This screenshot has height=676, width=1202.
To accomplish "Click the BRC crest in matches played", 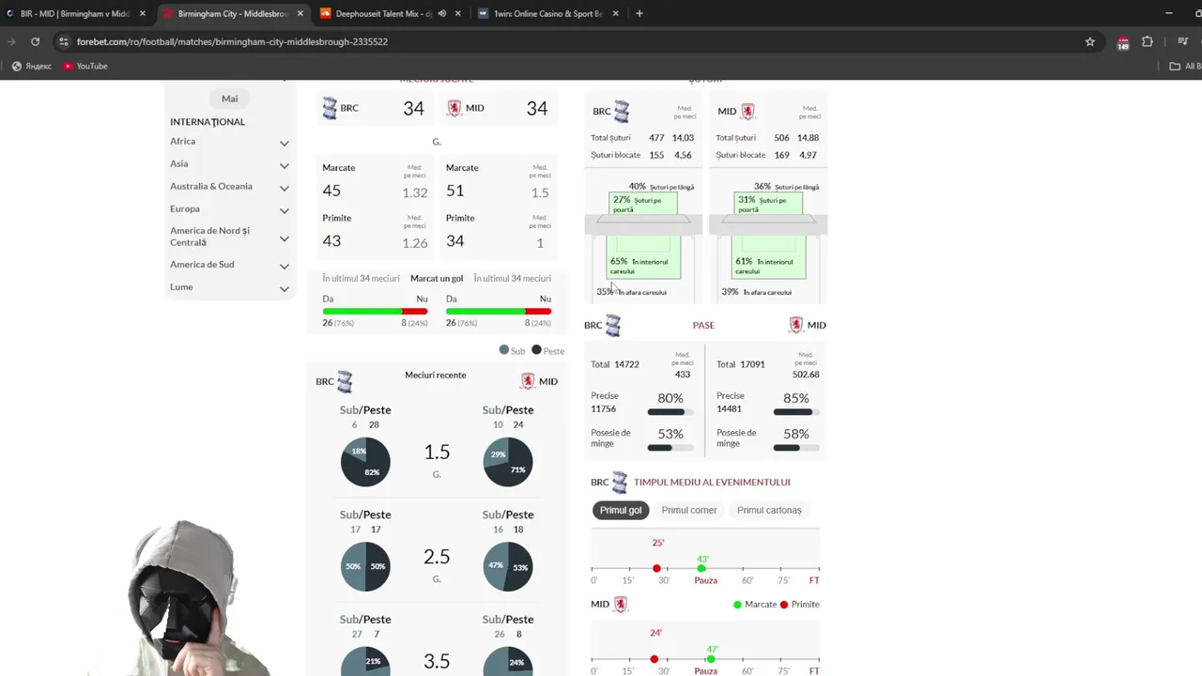I will tap(330, 108).
